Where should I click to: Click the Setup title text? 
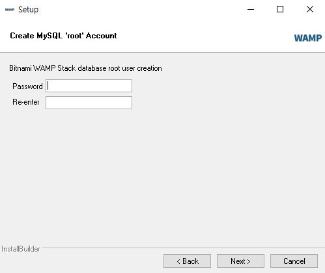(28, 10)
